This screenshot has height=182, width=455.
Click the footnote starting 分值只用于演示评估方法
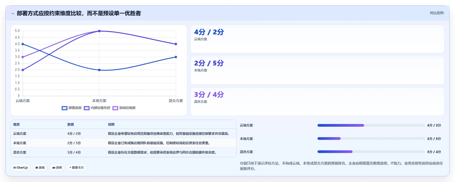pyautogui.click(x=341, y=166)
